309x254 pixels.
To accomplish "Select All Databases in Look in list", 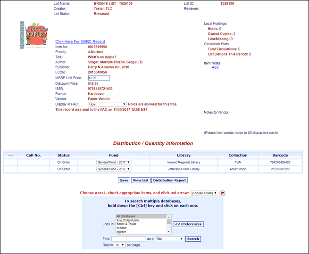I will (x=141, y=216).
